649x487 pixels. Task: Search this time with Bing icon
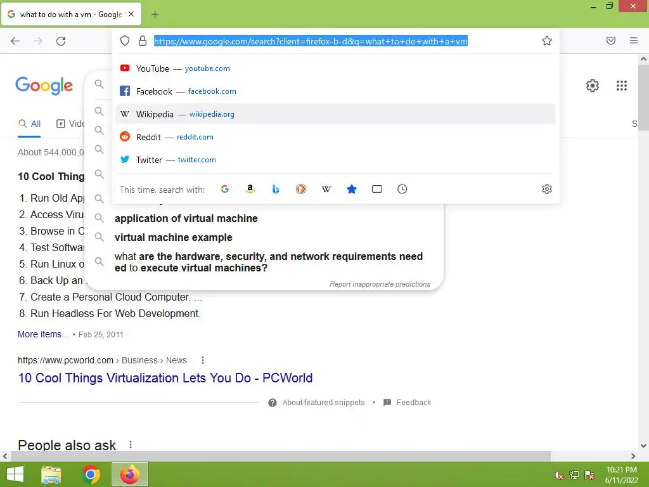point(276,189)
